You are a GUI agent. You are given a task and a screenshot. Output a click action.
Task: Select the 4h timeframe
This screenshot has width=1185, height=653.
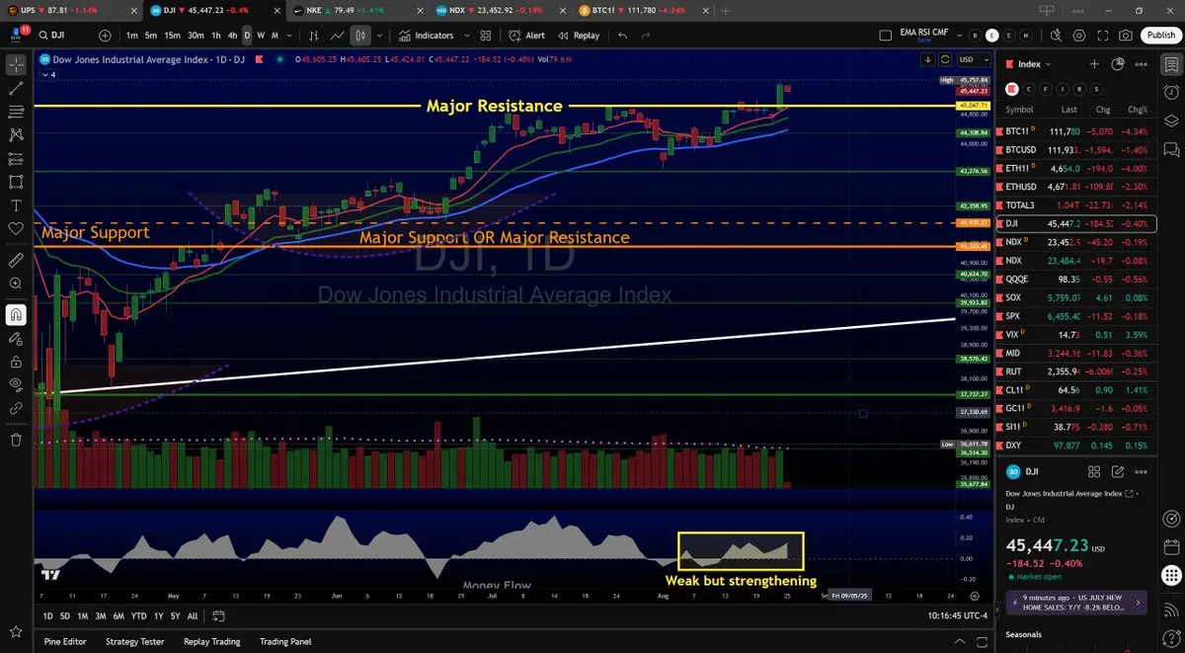pos(231,35)
